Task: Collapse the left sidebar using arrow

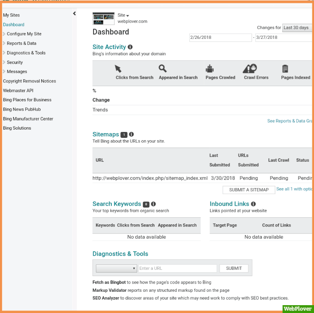Action: (74, 14)
